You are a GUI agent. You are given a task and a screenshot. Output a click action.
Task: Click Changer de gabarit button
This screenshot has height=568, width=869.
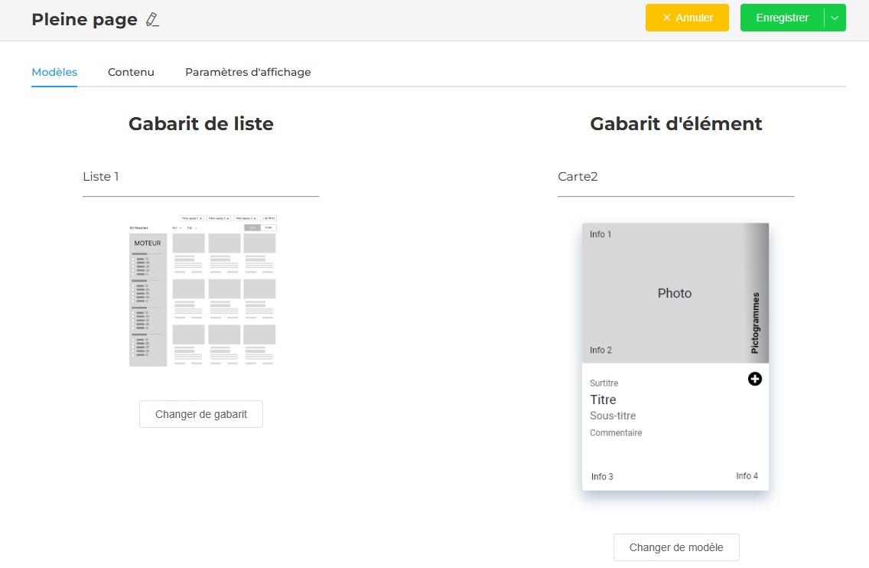[201, 414]
